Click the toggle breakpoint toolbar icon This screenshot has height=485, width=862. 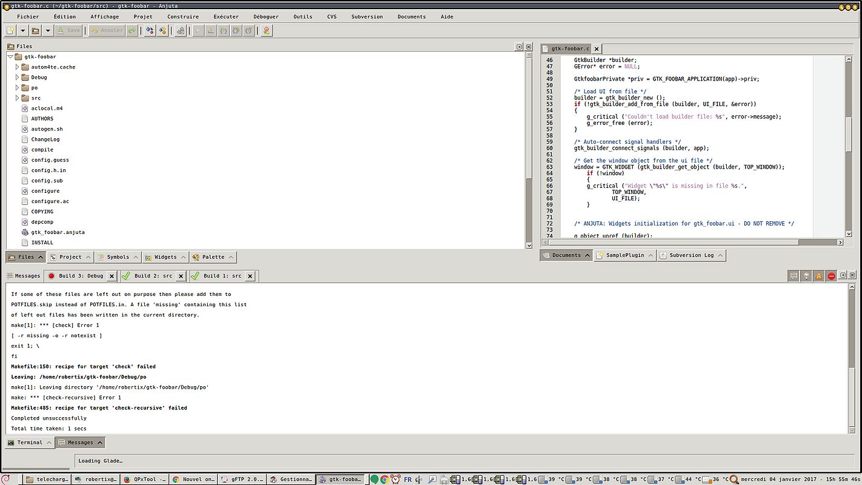click(x=150, y=30)
